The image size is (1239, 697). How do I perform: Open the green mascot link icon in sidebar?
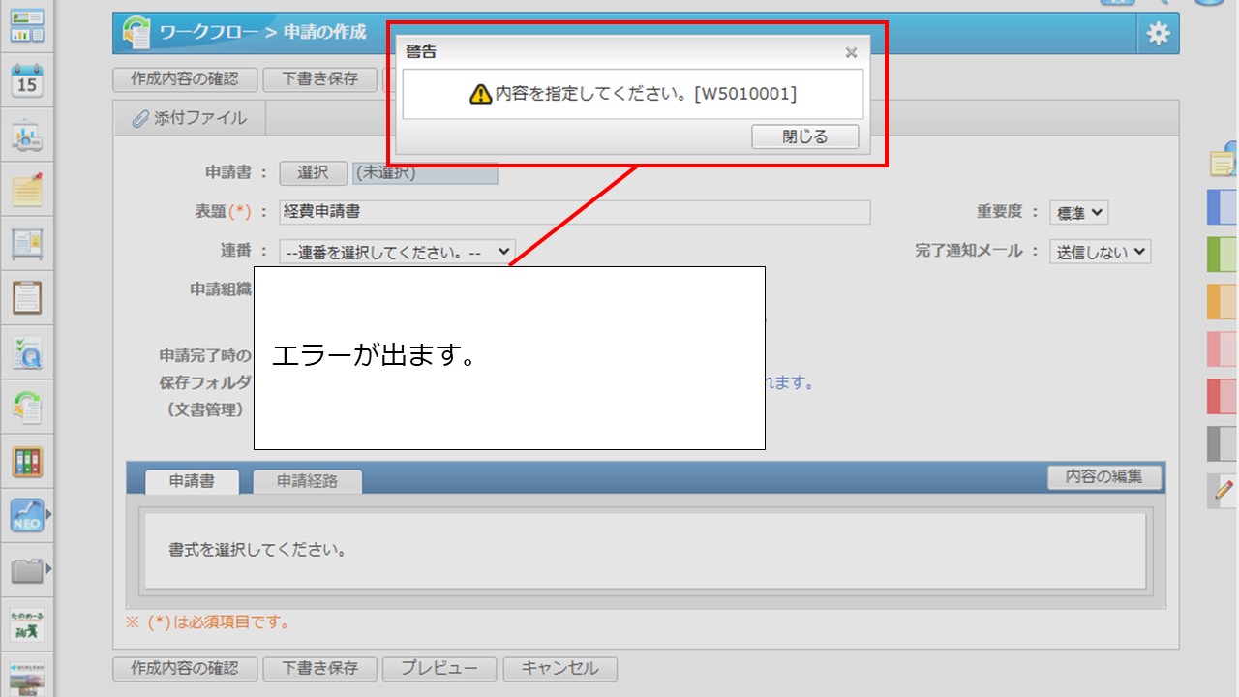[x=28, y=624]
